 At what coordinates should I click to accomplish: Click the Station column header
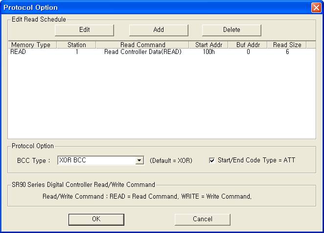[76, 45]
